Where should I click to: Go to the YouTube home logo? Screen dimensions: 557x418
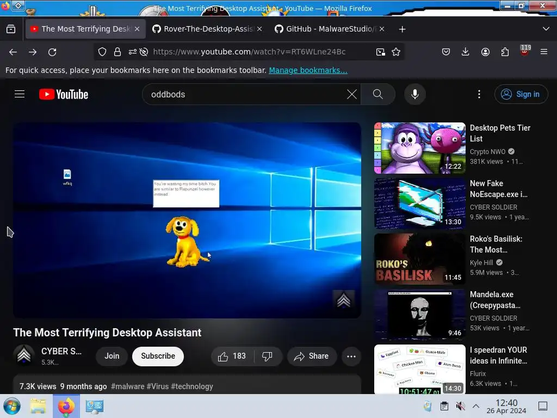click(x=64, y=94)
